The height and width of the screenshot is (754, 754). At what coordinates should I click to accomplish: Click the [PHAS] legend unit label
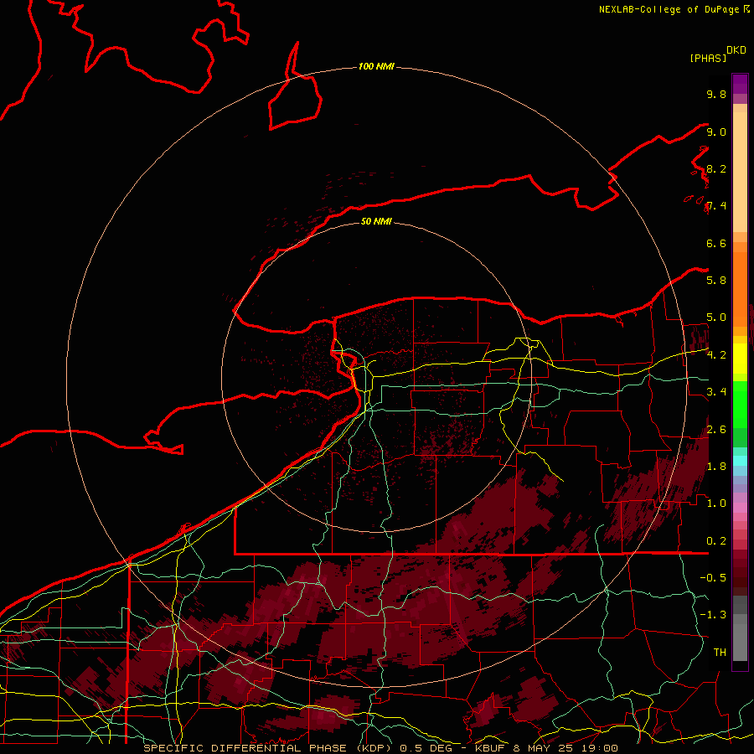pos(708,58)
